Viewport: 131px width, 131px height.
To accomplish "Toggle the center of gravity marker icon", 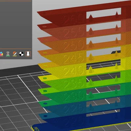I will coord(21,54).
